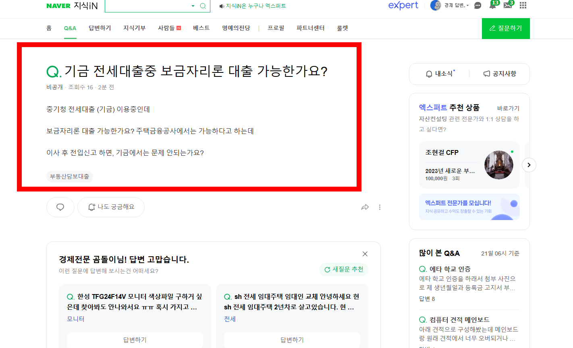Open 내소식 notifications button
The image size is (573, 348).
tap(440, 74)
